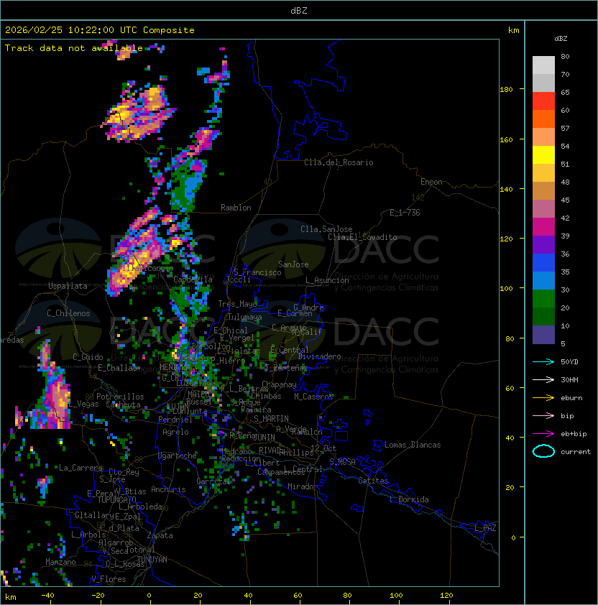
Task: Select the purple 36-39 dBZ swatch
Action: (x=543, y=244)
